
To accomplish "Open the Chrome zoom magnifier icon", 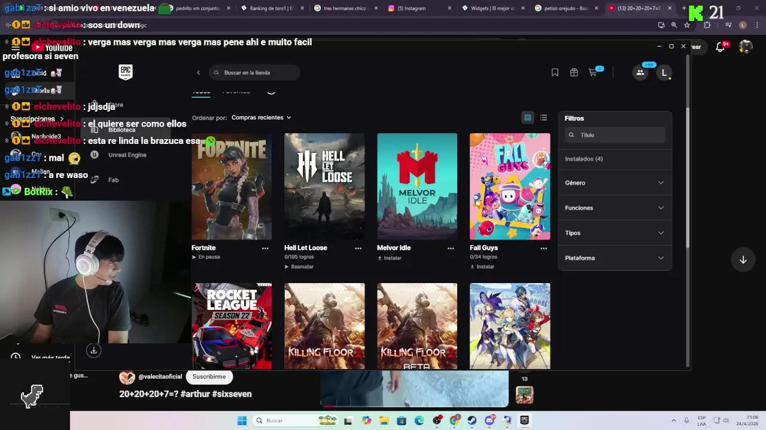I will click(674, 25).
